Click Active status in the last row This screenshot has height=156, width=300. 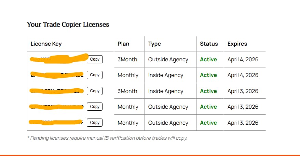pyautogui.click(x=208, y=123)
